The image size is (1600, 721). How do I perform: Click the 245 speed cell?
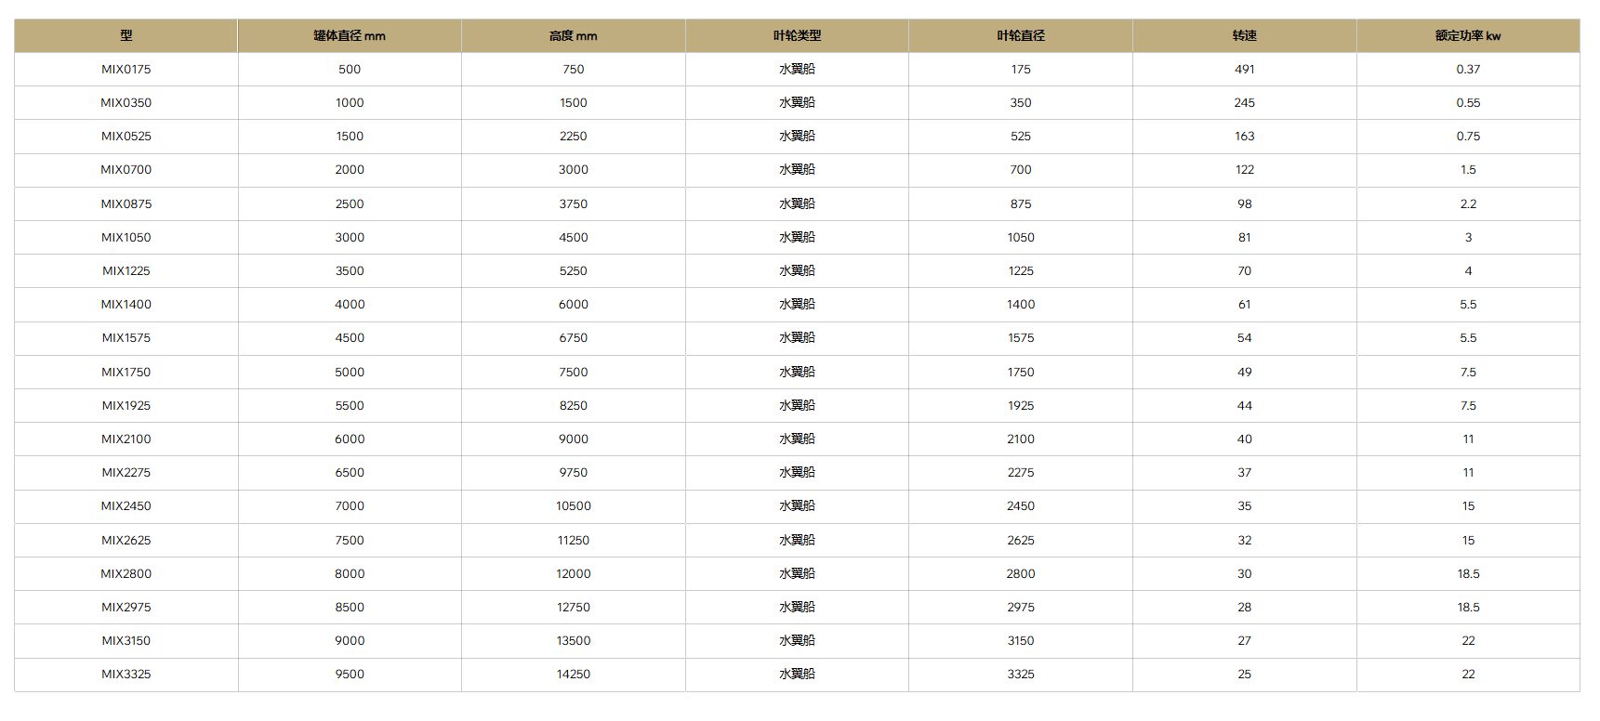1244,103
